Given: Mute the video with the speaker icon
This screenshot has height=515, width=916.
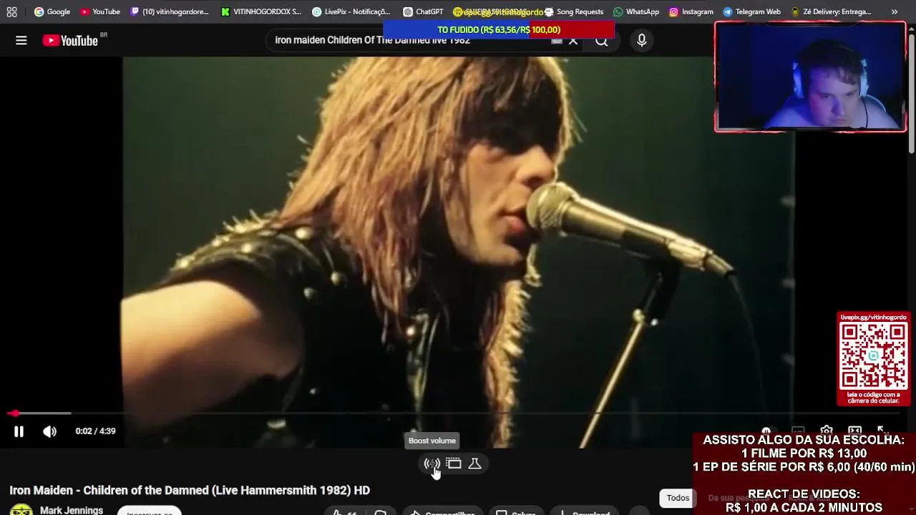Looking at the screenshot, I should pyautogui.click(x=49, y=431).
